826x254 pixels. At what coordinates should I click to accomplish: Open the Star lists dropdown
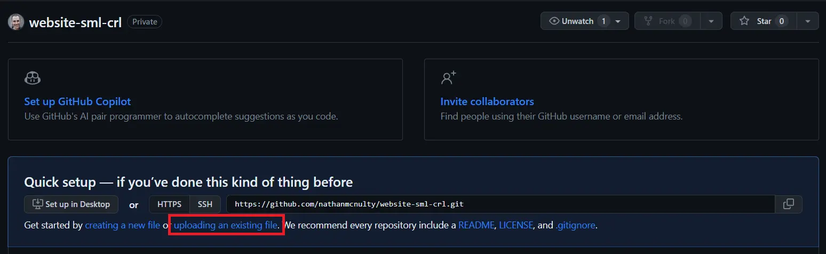point(808,21)
